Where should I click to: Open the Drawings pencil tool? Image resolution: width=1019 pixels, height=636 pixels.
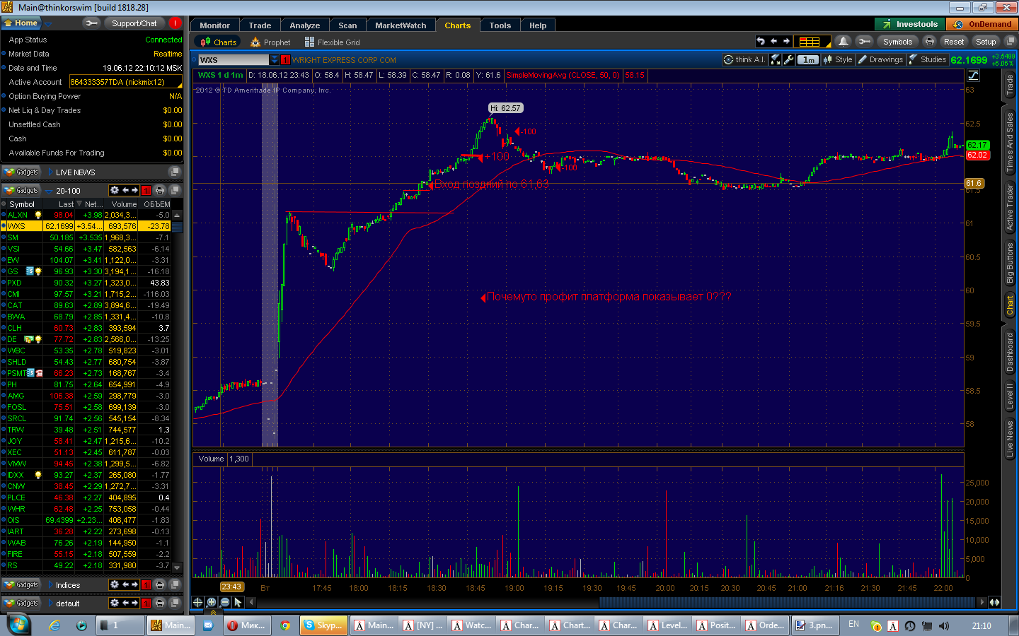[x=880, y=60]
